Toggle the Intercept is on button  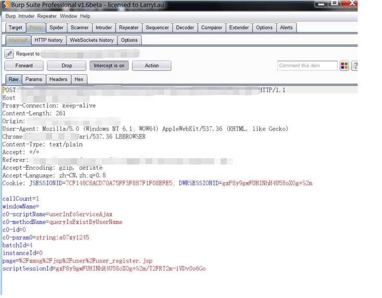pyautogui.click(x=109, y=66)
